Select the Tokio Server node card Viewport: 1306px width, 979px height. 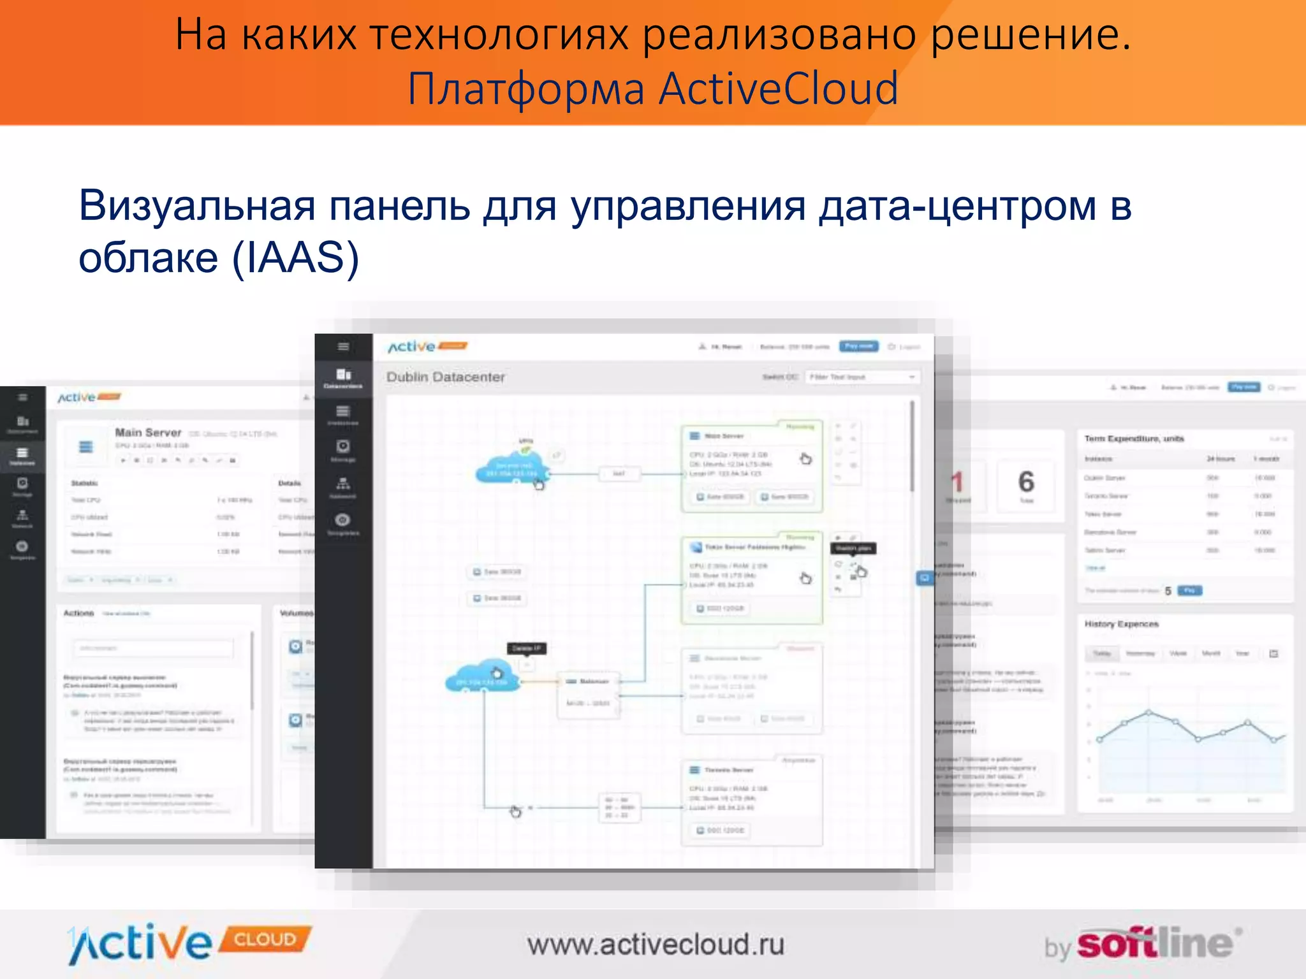click(x=752, y=579)
